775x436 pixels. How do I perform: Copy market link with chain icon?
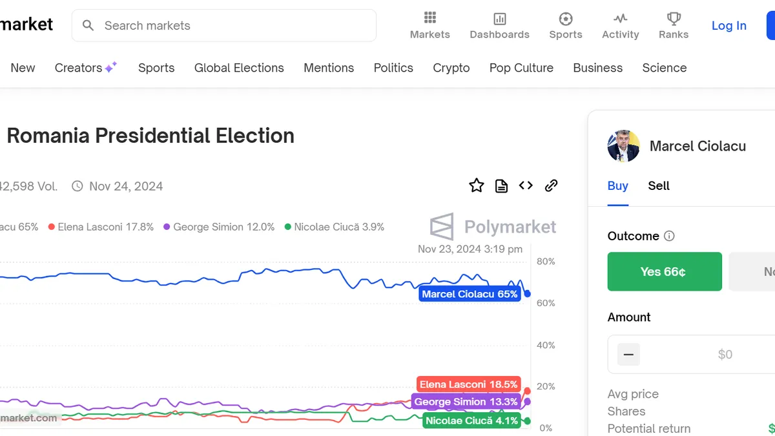[551, 186]
